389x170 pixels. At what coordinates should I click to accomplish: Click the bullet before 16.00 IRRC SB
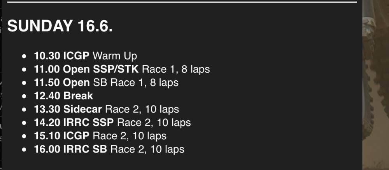24,150
